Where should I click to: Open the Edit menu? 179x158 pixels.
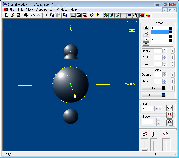pos(20,10)
